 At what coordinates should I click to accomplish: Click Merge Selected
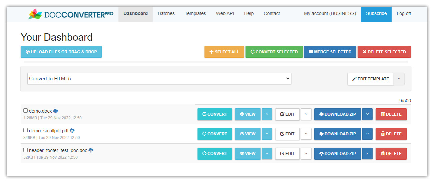coord(330,52)
